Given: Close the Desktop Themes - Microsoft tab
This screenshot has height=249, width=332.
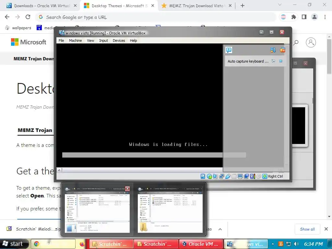Looking at the screenshot, I should (x=153, y=6).
